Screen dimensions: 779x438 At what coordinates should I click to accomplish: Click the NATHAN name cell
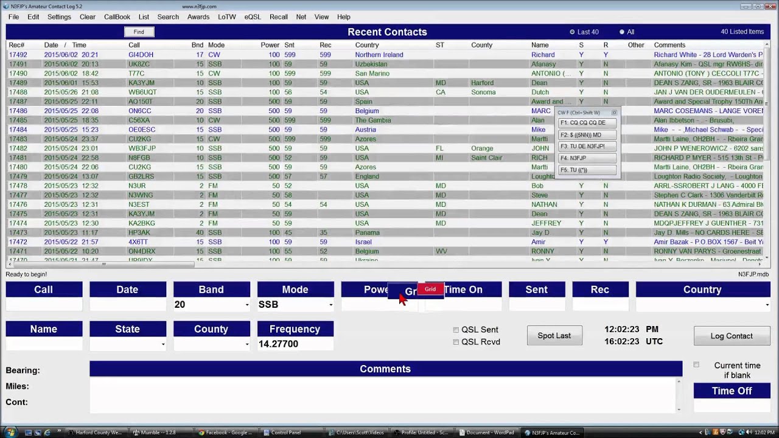click(x=544, y=204)
